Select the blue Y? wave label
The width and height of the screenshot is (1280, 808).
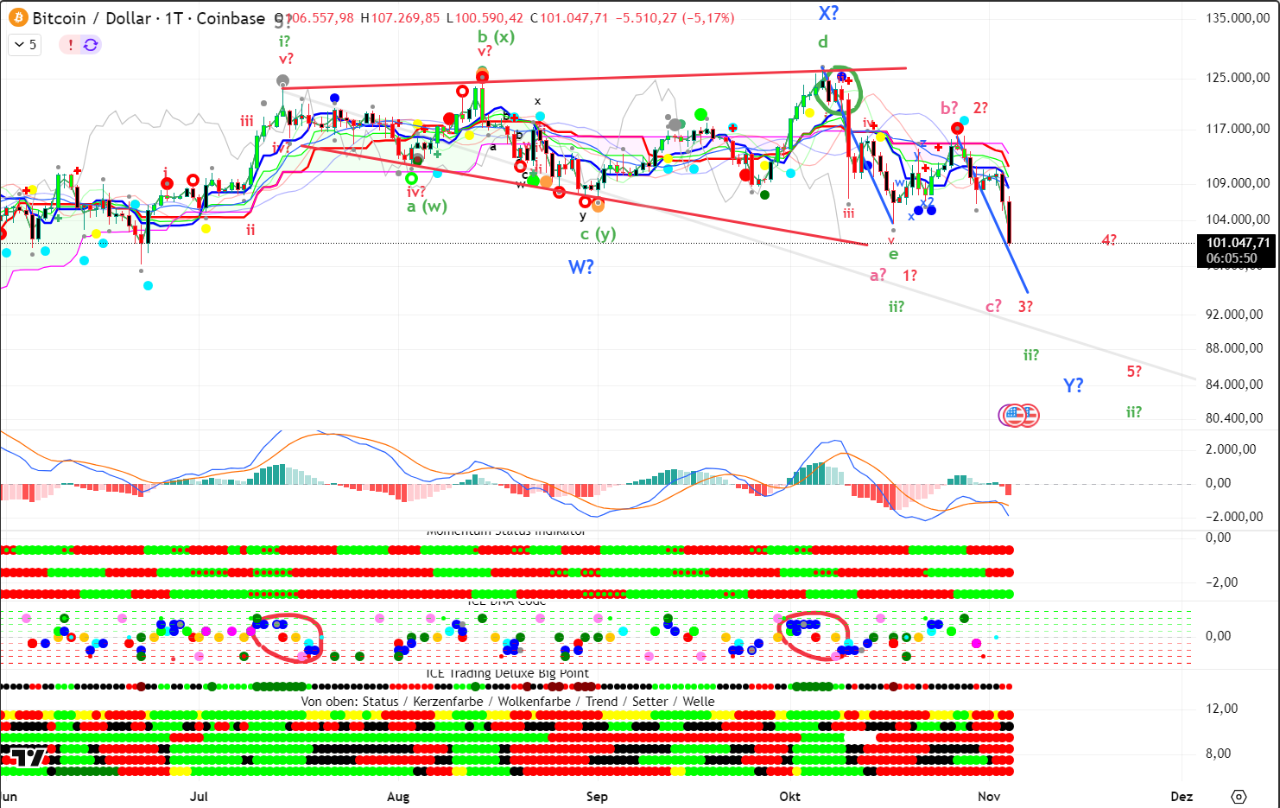coord(1073,385)
